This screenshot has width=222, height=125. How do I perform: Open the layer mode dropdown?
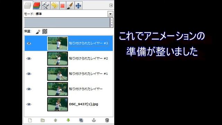110,14
